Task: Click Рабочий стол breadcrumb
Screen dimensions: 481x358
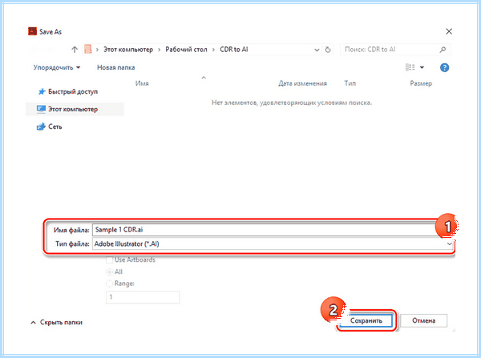Action: (186, 50)
